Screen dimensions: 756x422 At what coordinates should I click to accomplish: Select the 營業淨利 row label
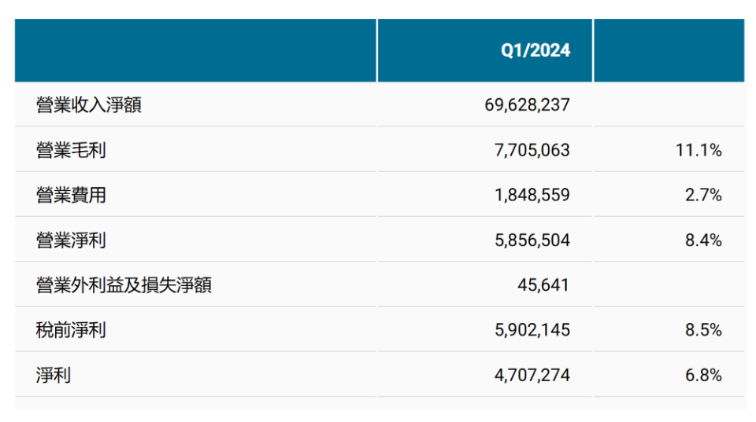coord(71,240)
